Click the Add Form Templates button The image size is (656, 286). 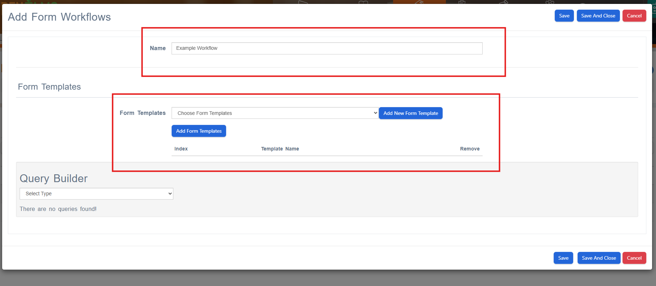pos(199,131)
